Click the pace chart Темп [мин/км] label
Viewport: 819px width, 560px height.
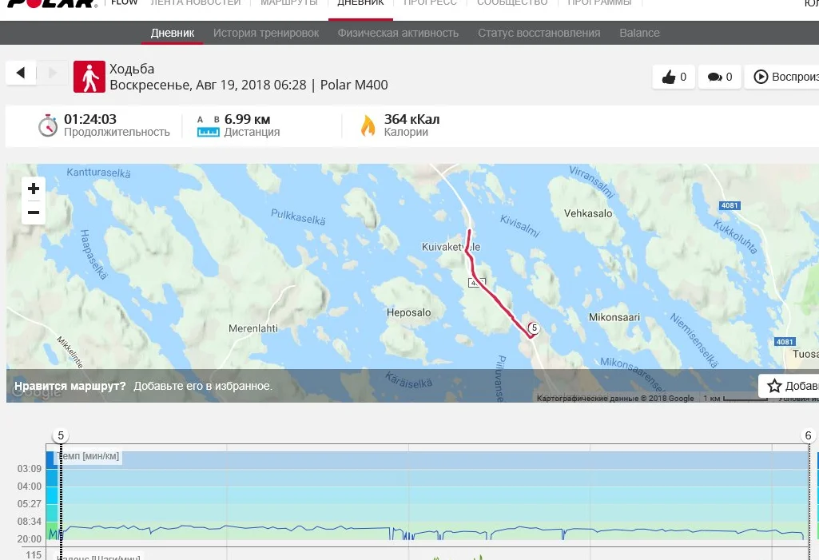[89, 456]
